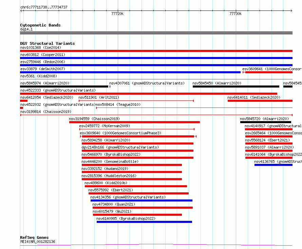Open nsv5568124 (Ebert2021) label
The image size is (302, 249).
coord(267,140)
